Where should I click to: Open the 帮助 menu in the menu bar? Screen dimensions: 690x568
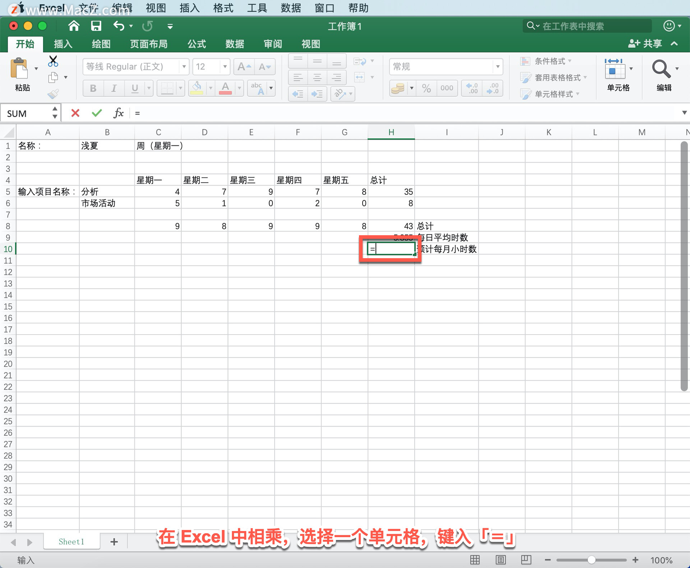coord(358,8)
